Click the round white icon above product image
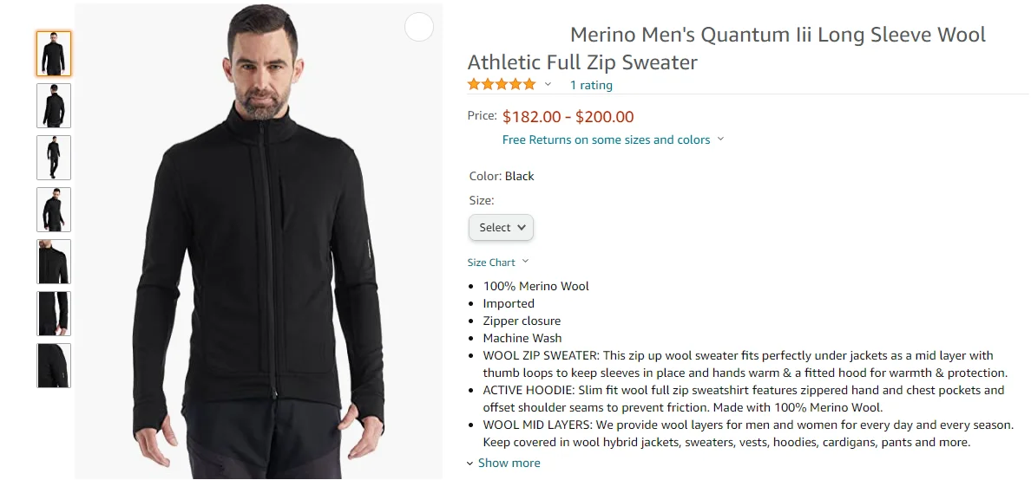 (419, 28)
